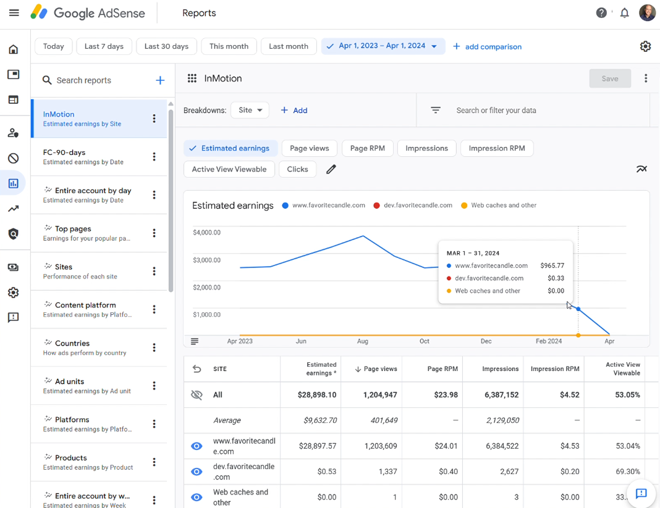Select the Today date range

(x=54, y=46)
